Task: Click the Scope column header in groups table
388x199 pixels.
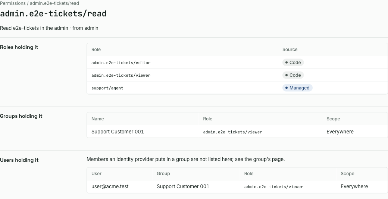Action: pyautogui.click(x=333, y=119)
